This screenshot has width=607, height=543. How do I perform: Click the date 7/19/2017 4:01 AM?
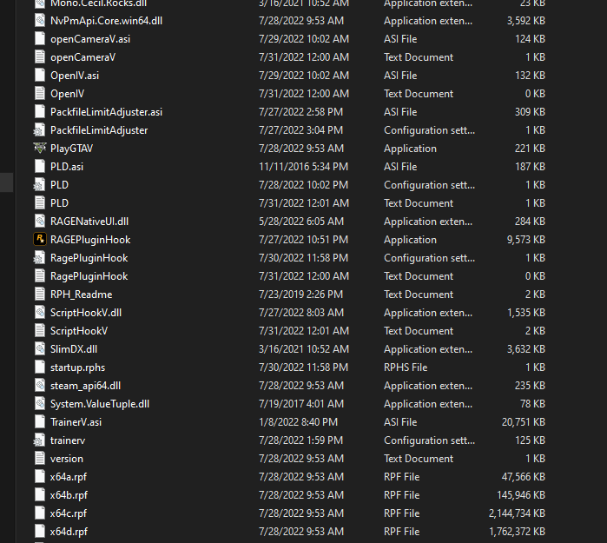point(301,404)
